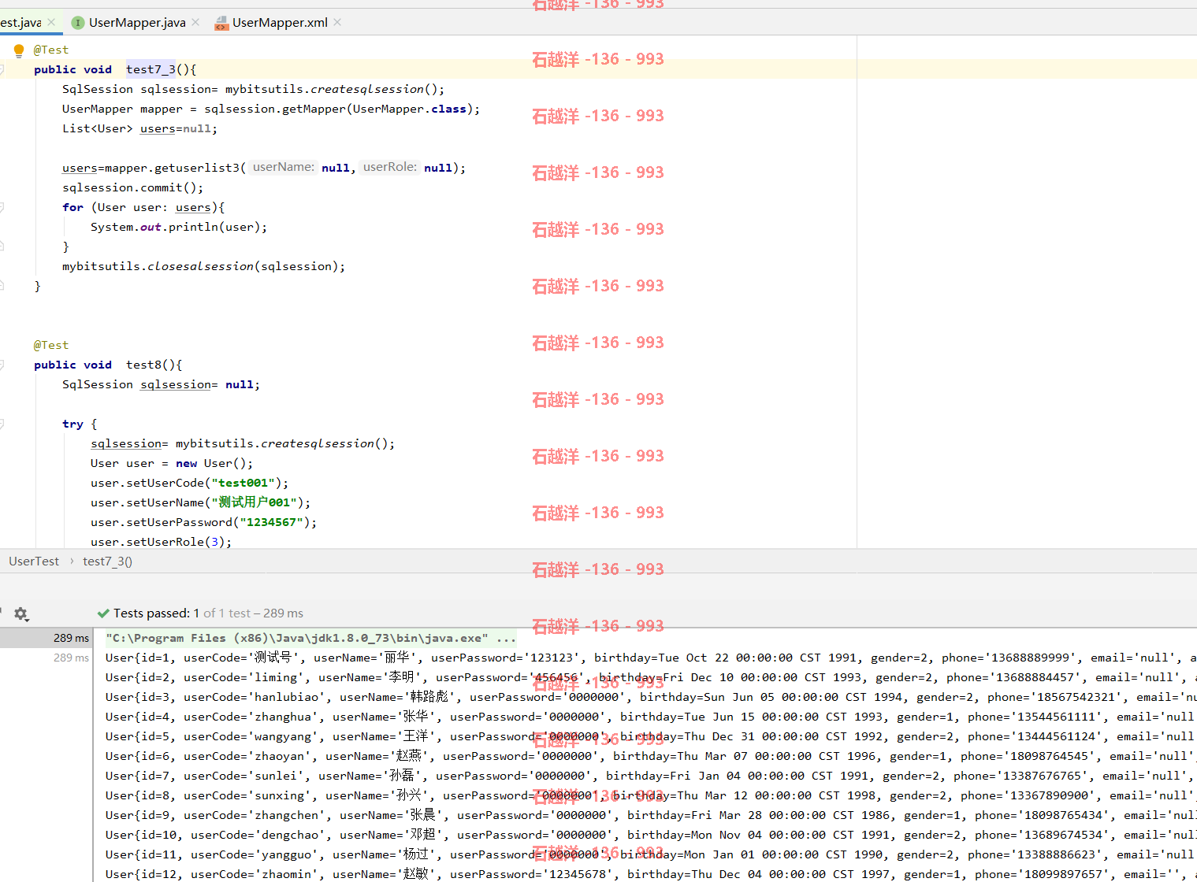Switch to the UserMapper.java tab
Viewport: 1197px width, 882px height.
[x=137, y=23]
